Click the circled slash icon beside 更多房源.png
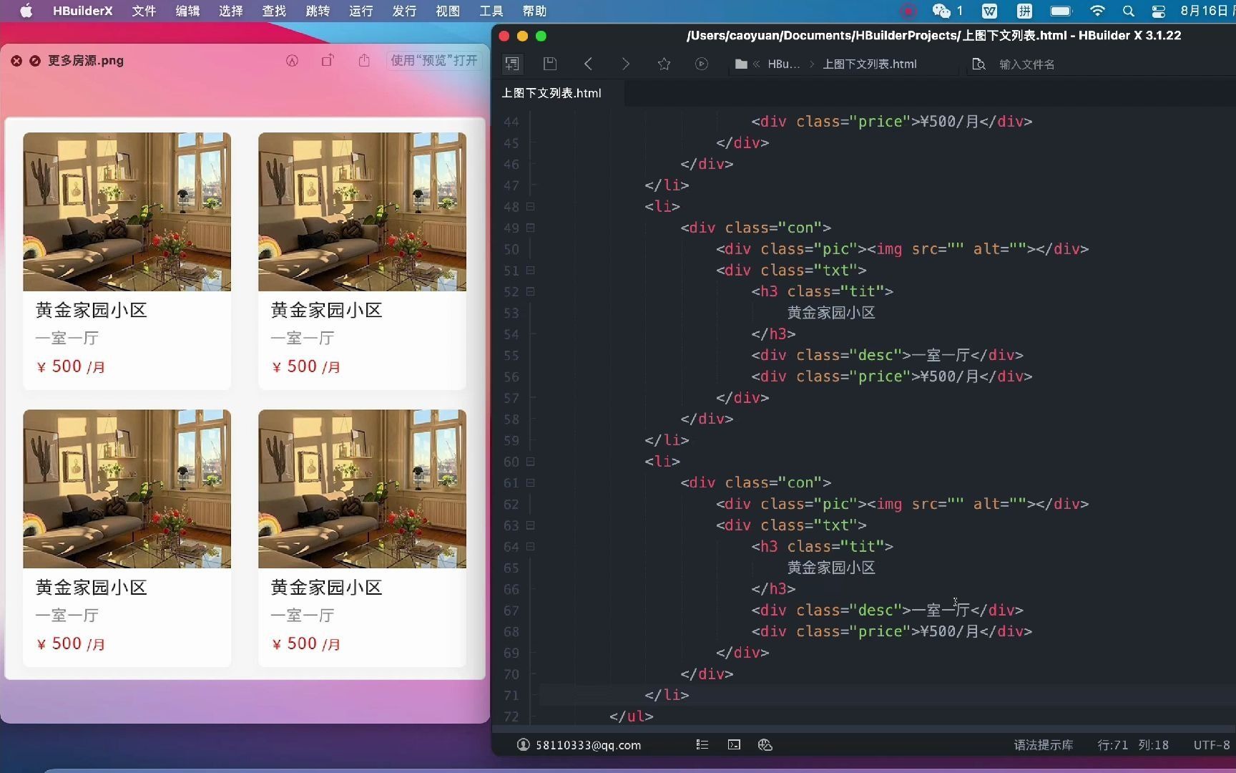Image resolution: width=1236 pixels, height=773 pixels. pyautogui.click(x=34, y=61)
